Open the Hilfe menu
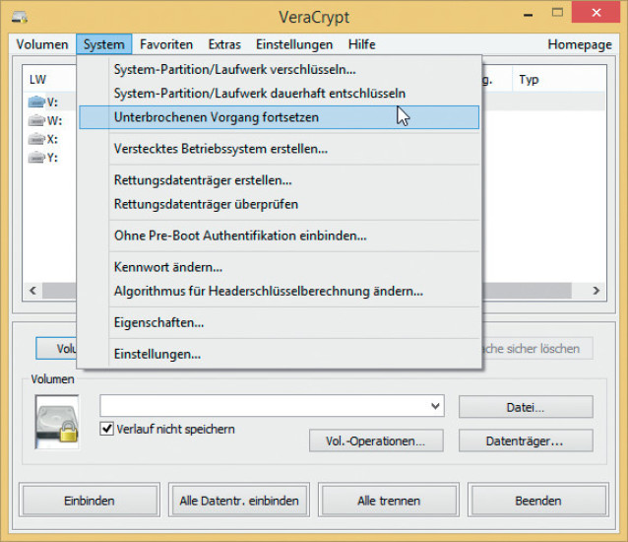 [x=361, y=44]
